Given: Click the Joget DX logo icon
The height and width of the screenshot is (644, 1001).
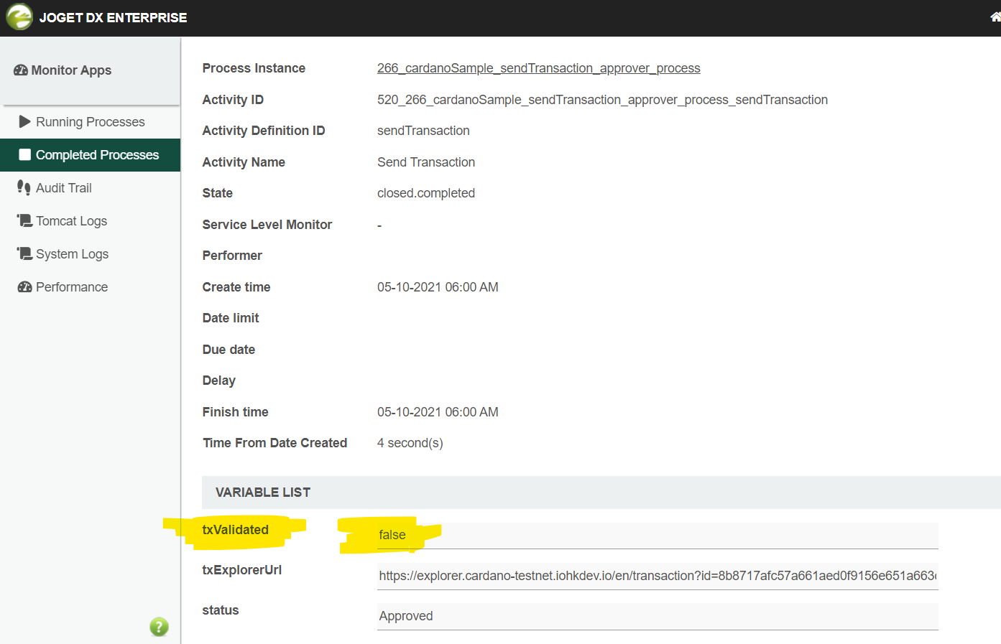Looking at the screenshot, I should point(19,17).
